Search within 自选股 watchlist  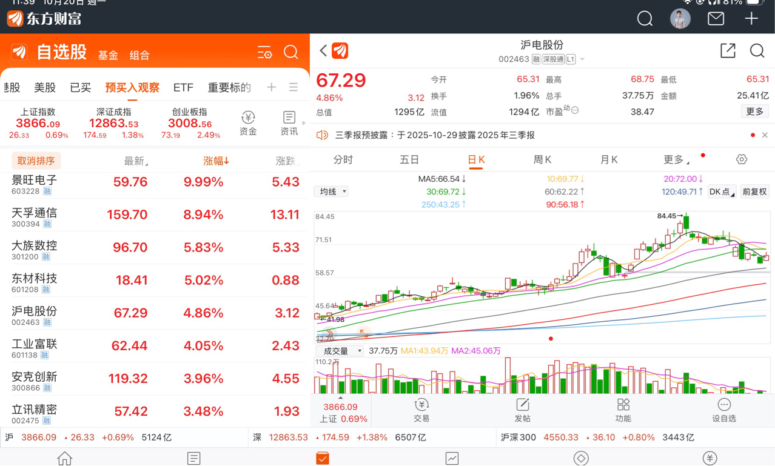[291, 52]
